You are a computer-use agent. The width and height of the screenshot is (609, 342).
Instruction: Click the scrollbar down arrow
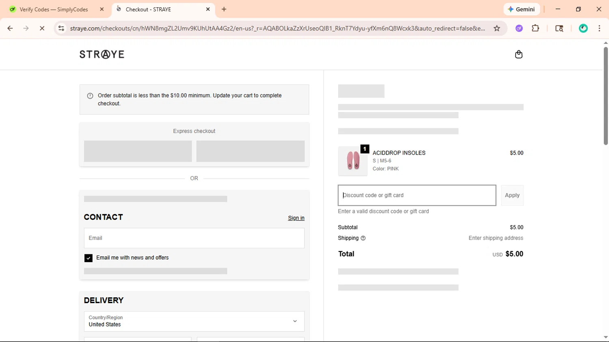coord(605,337)
